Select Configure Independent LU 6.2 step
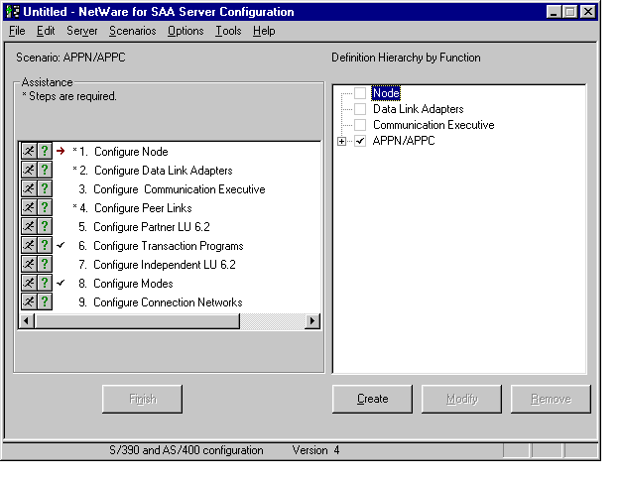 (164, 265)
